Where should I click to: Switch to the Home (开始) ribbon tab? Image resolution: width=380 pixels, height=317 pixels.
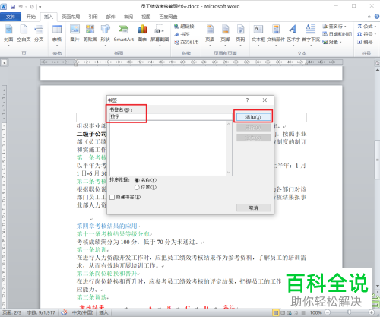(31, 17)
